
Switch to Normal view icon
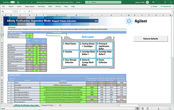[137, 108]
